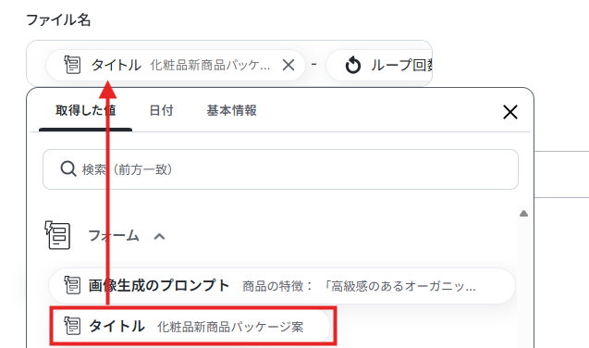The image size is (589, 348).
Task: Click the form icon in the タイトル chip
Action: 72,65
